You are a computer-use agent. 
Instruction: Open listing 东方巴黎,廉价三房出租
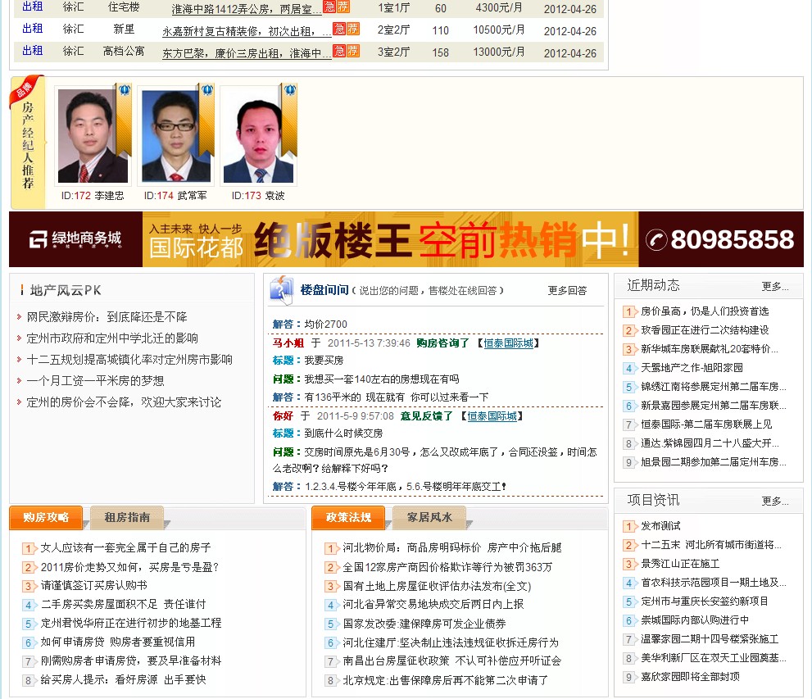(x=247, y=53)
